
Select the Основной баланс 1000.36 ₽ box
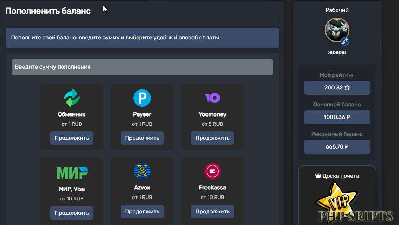[x=337, y=117]
